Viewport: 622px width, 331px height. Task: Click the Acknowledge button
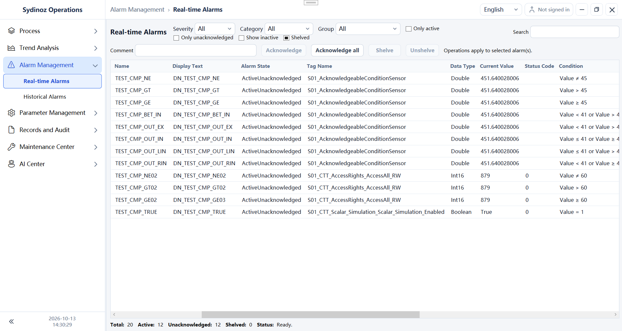(284, 50)
